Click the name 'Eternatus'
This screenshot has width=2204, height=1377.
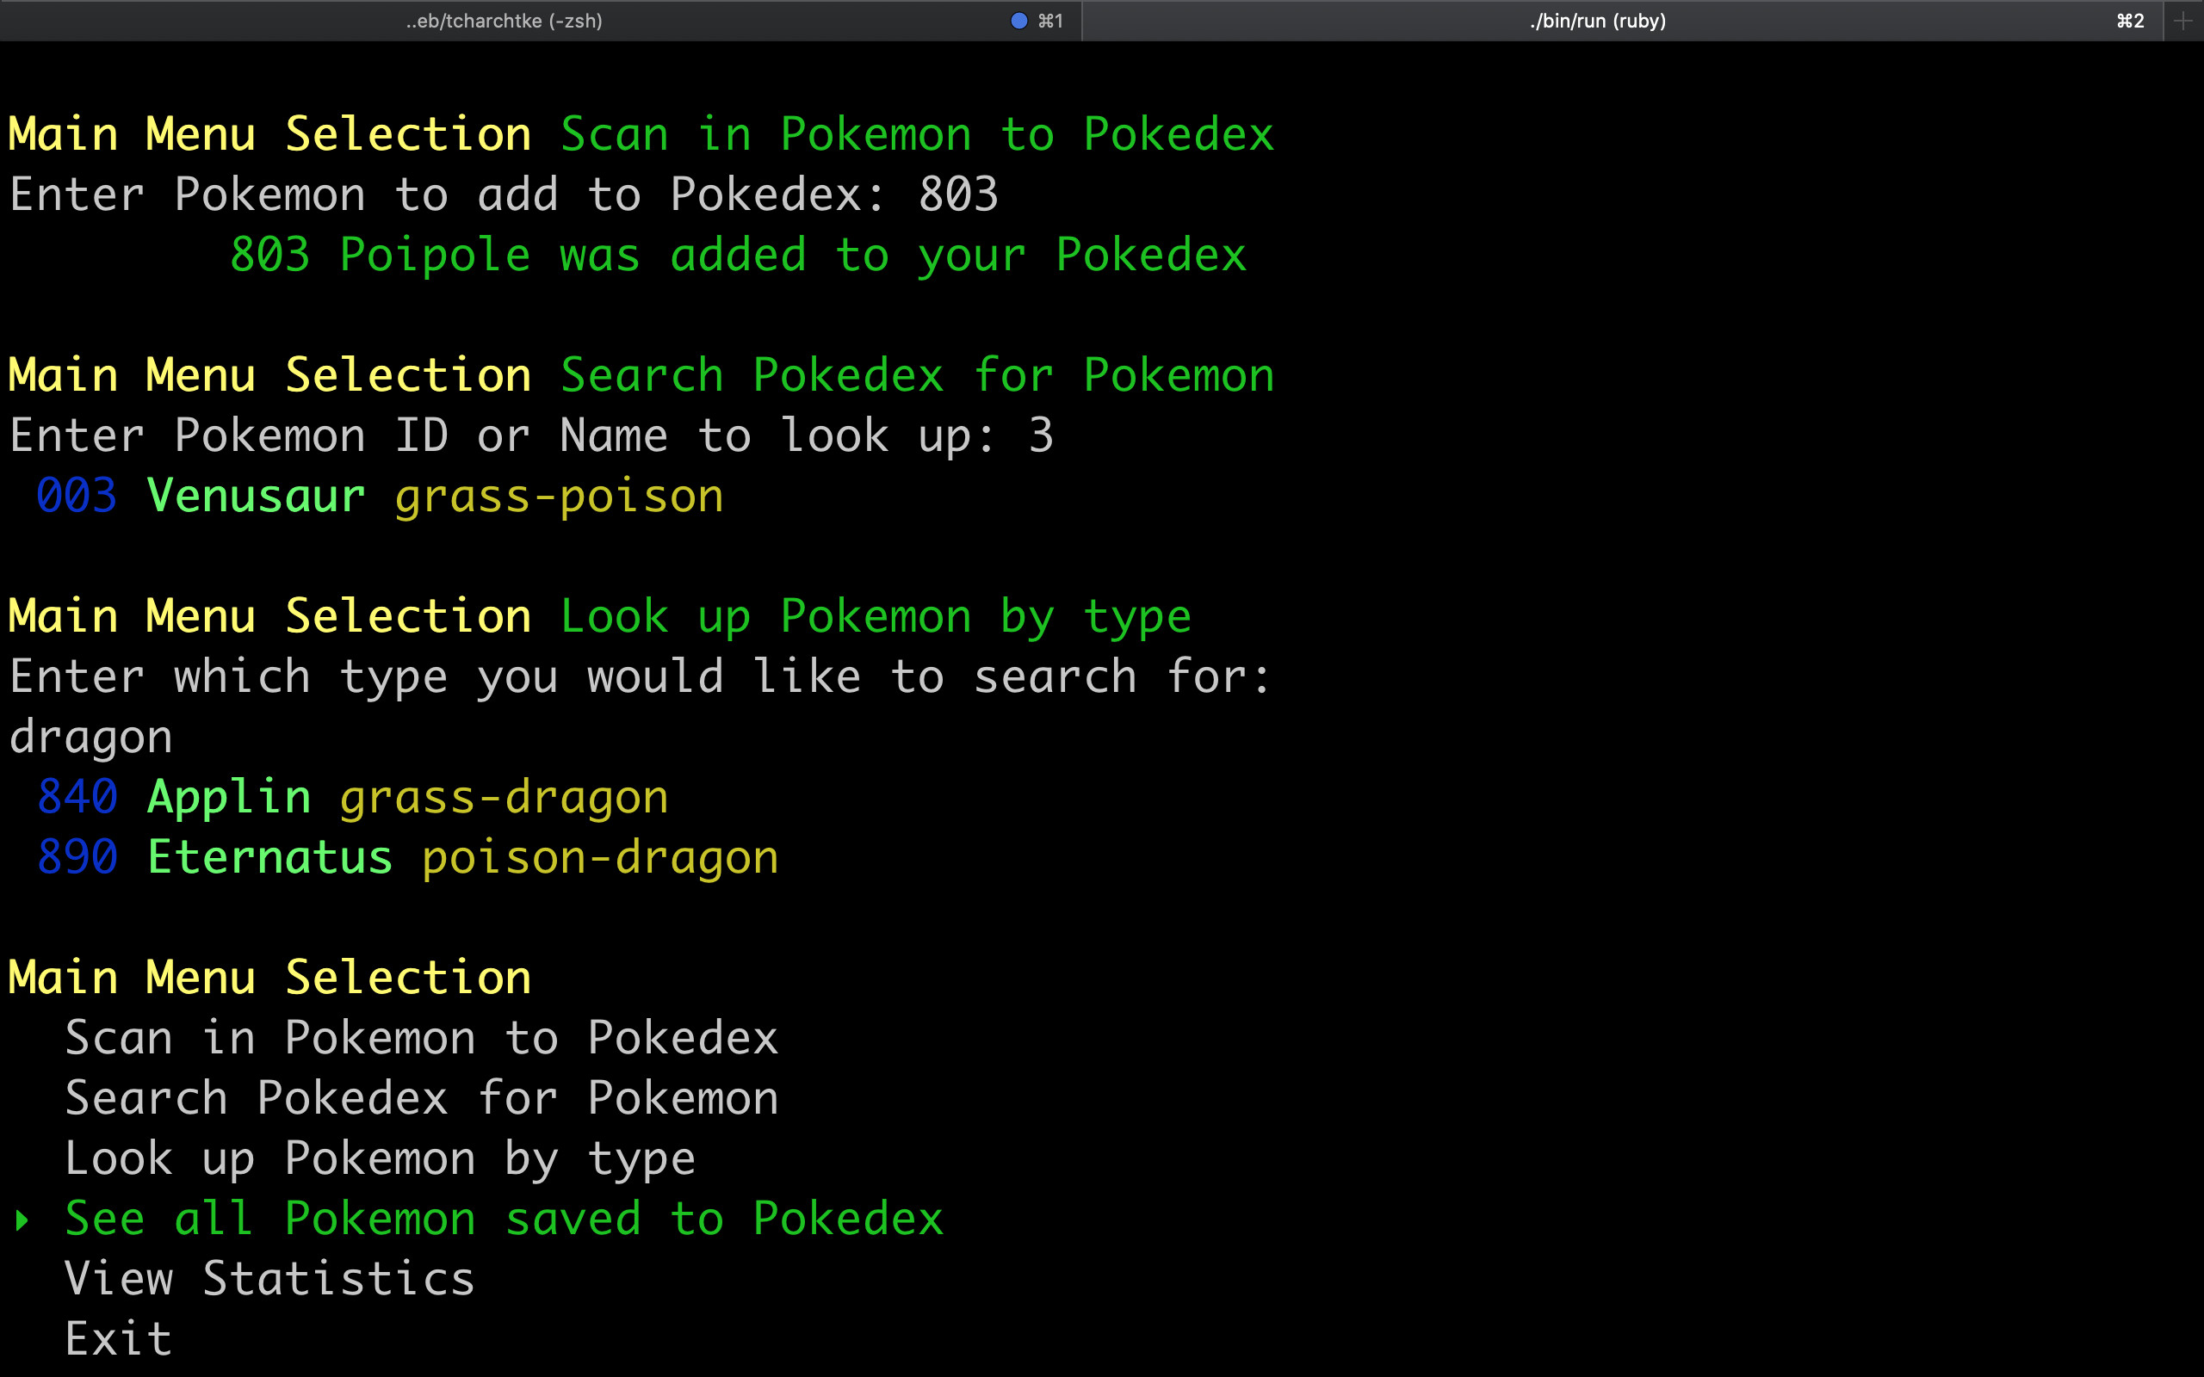pyautogui.click(x=269, y=857)
